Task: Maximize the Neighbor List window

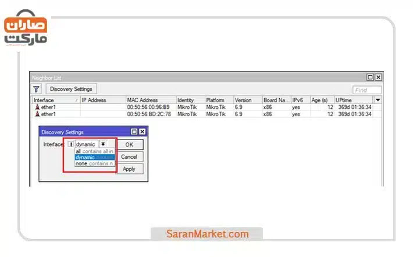Action: coord(370,77)
